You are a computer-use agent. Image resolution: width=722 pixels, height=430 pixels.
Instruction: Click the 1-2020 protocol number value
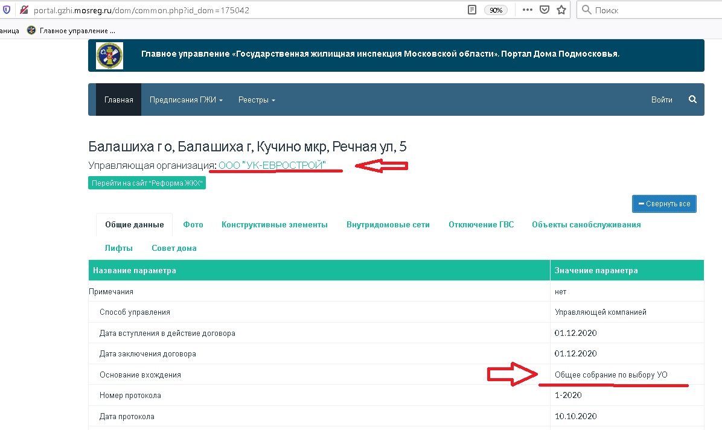(x=568, y=396)
